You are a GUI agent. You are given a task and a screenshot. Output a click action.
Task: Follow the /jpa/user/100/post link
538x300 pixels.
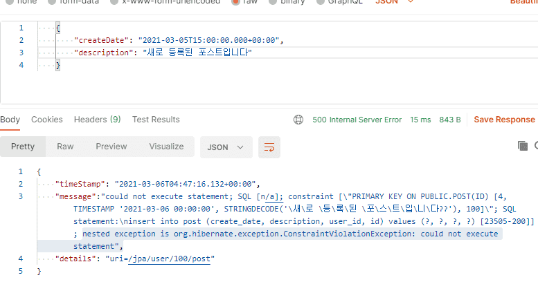[x=169, y=259]
